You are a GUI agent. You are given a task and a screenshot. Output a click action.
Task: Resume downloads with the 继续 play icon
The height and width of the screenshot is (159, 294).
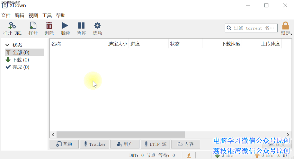point(65,25)
